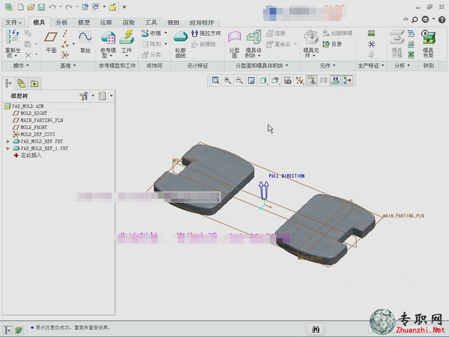
Task: Open the Components (元件) group dropdown
Action: (328, 66)
